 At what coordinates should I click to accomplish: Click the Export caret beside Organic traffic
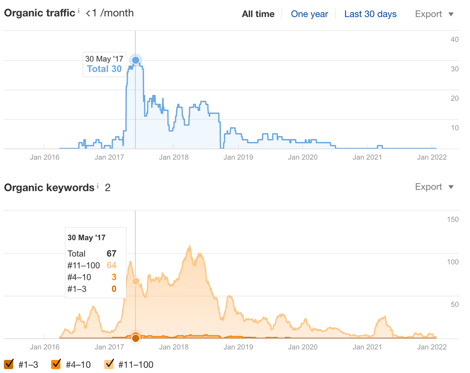click(x=451, y=14)
